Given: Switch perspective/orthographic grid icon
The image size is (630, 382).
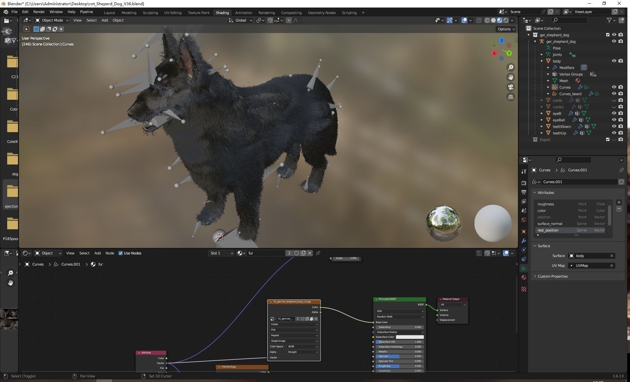Looking at the screenshot, I should pos(510,97).
